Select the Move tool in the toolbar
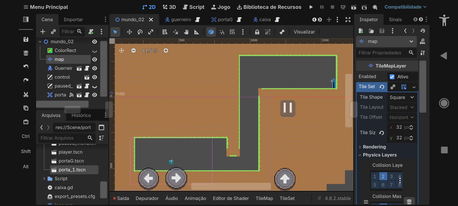The width and height of the screenshot is (458, 206). click(x=129, y=32)
